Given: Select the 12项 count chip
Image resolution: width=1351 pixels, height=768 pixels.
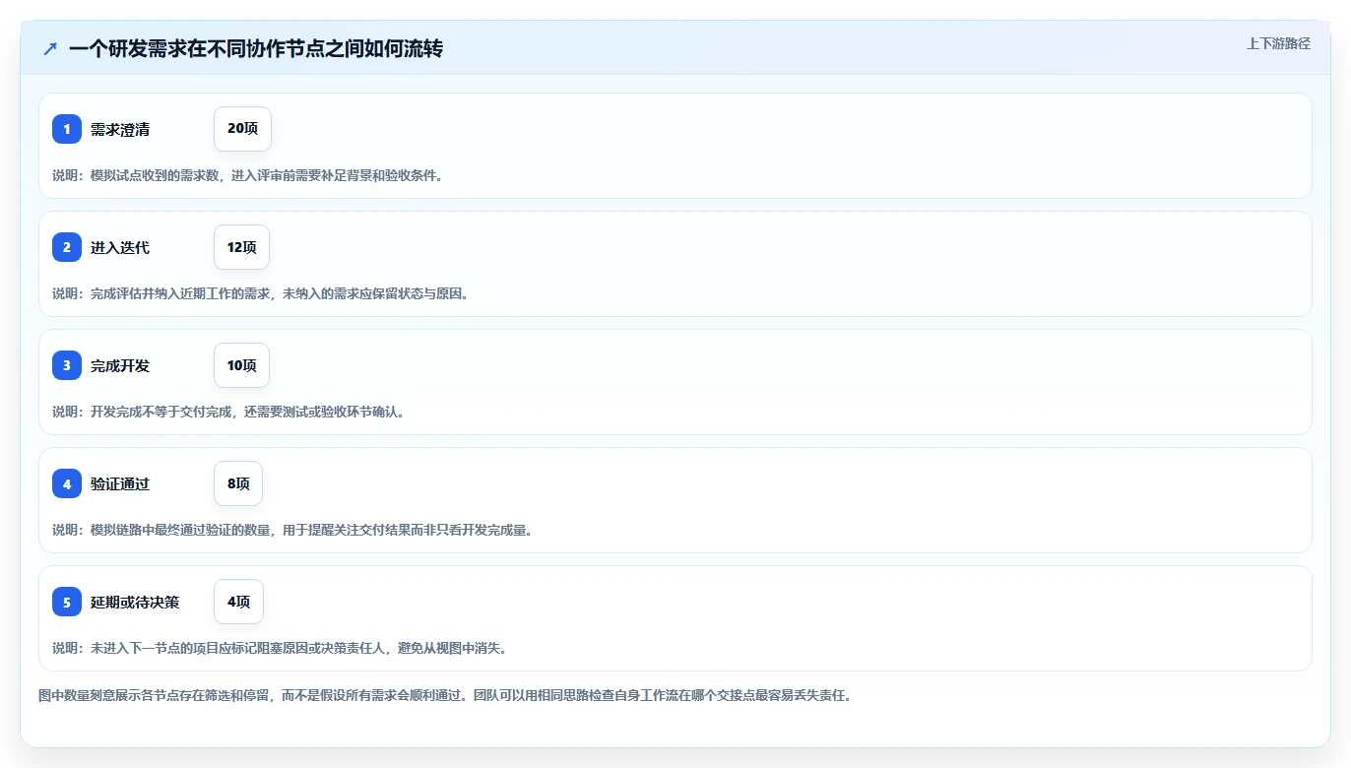Looking at the screenshot, I should click(241, 247).
